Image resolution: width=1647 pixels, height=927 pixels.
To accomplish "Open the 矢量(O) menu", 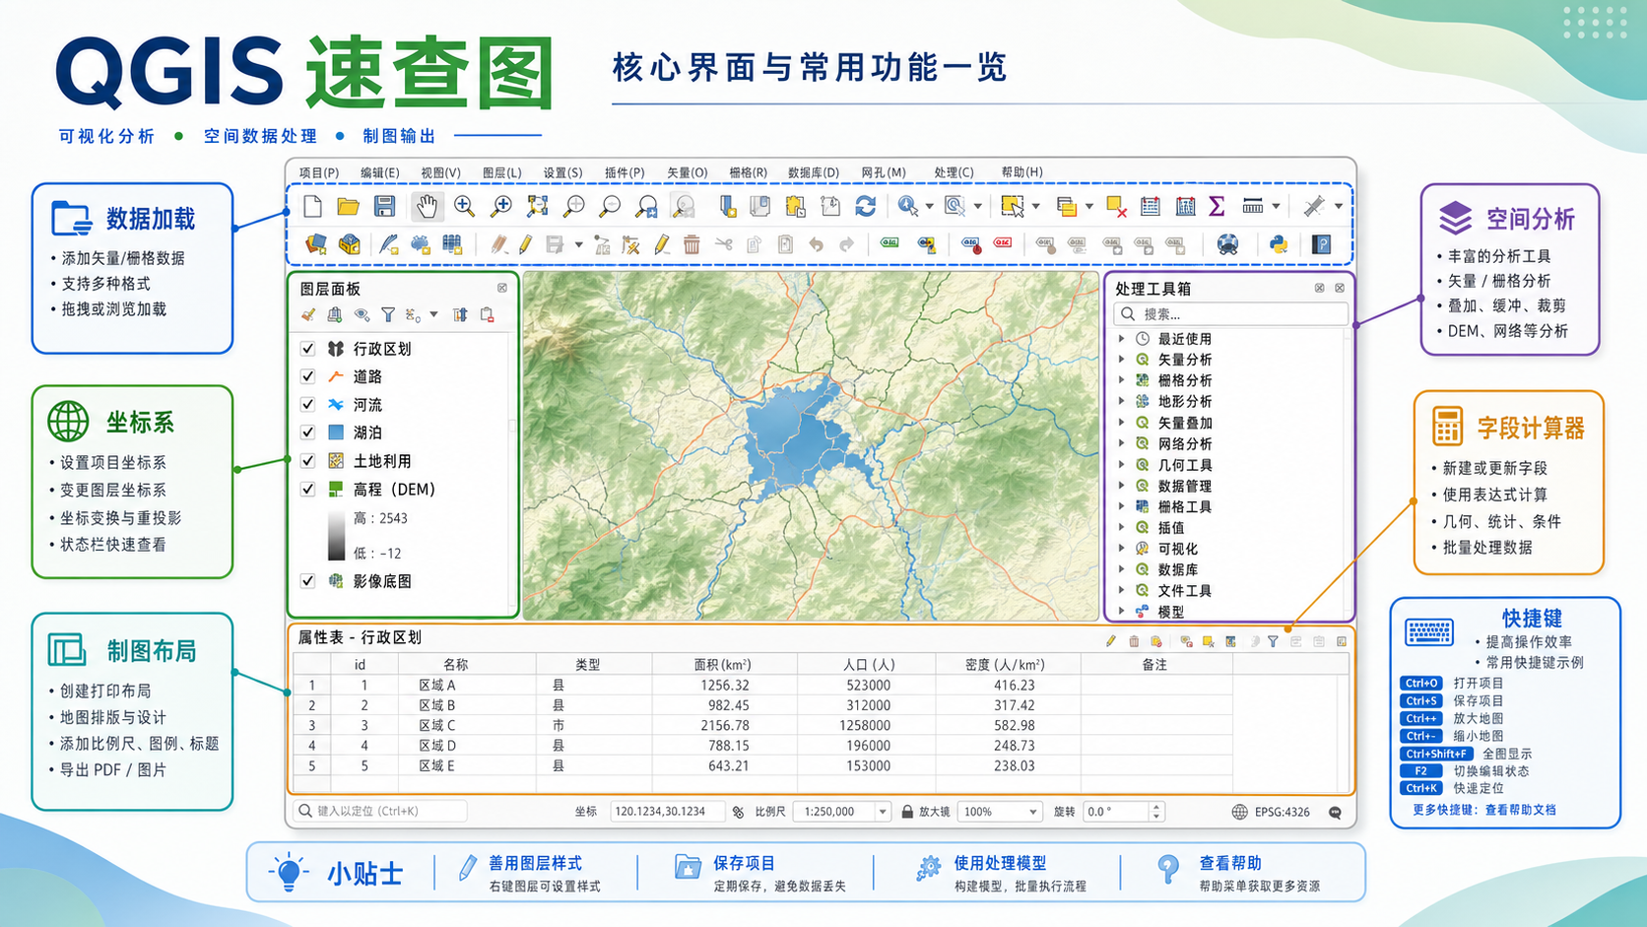I will coord(688,172).
